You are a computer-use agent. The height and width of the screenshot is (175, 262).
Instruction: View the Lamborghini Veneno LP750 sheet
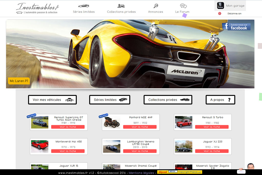140,151
